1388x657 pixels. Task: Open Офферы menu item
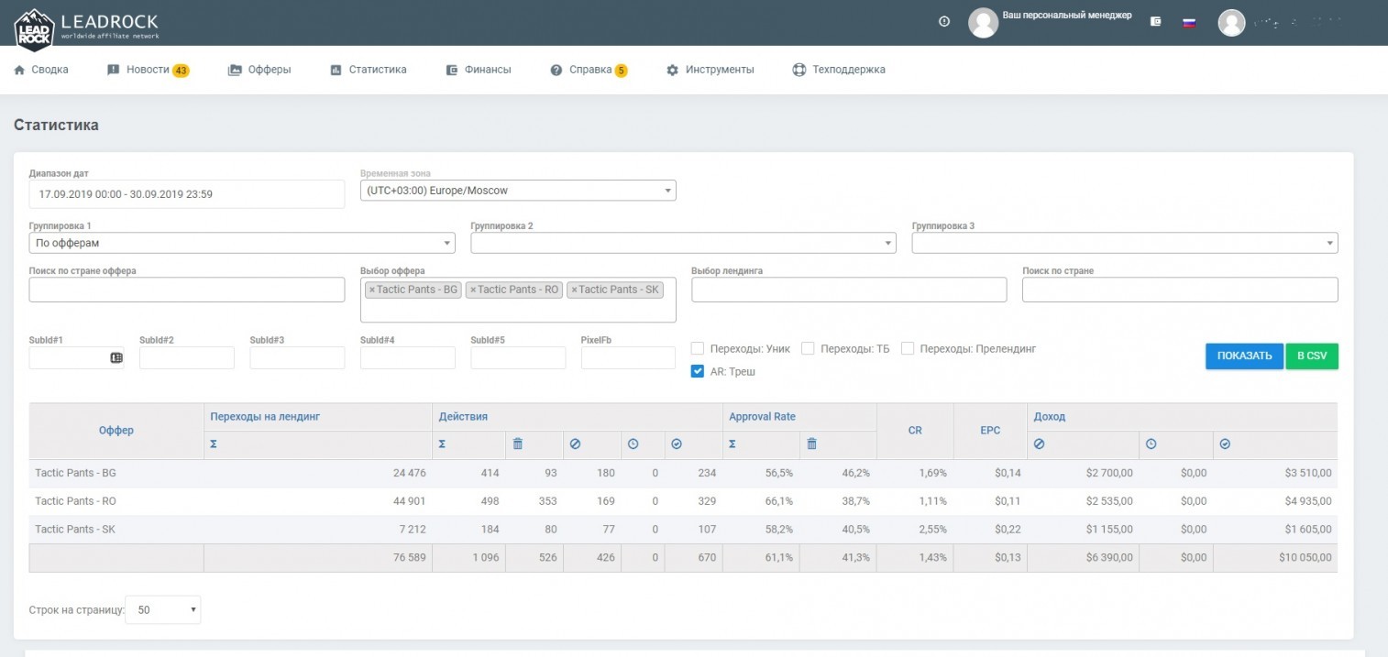tap(259, 70)
